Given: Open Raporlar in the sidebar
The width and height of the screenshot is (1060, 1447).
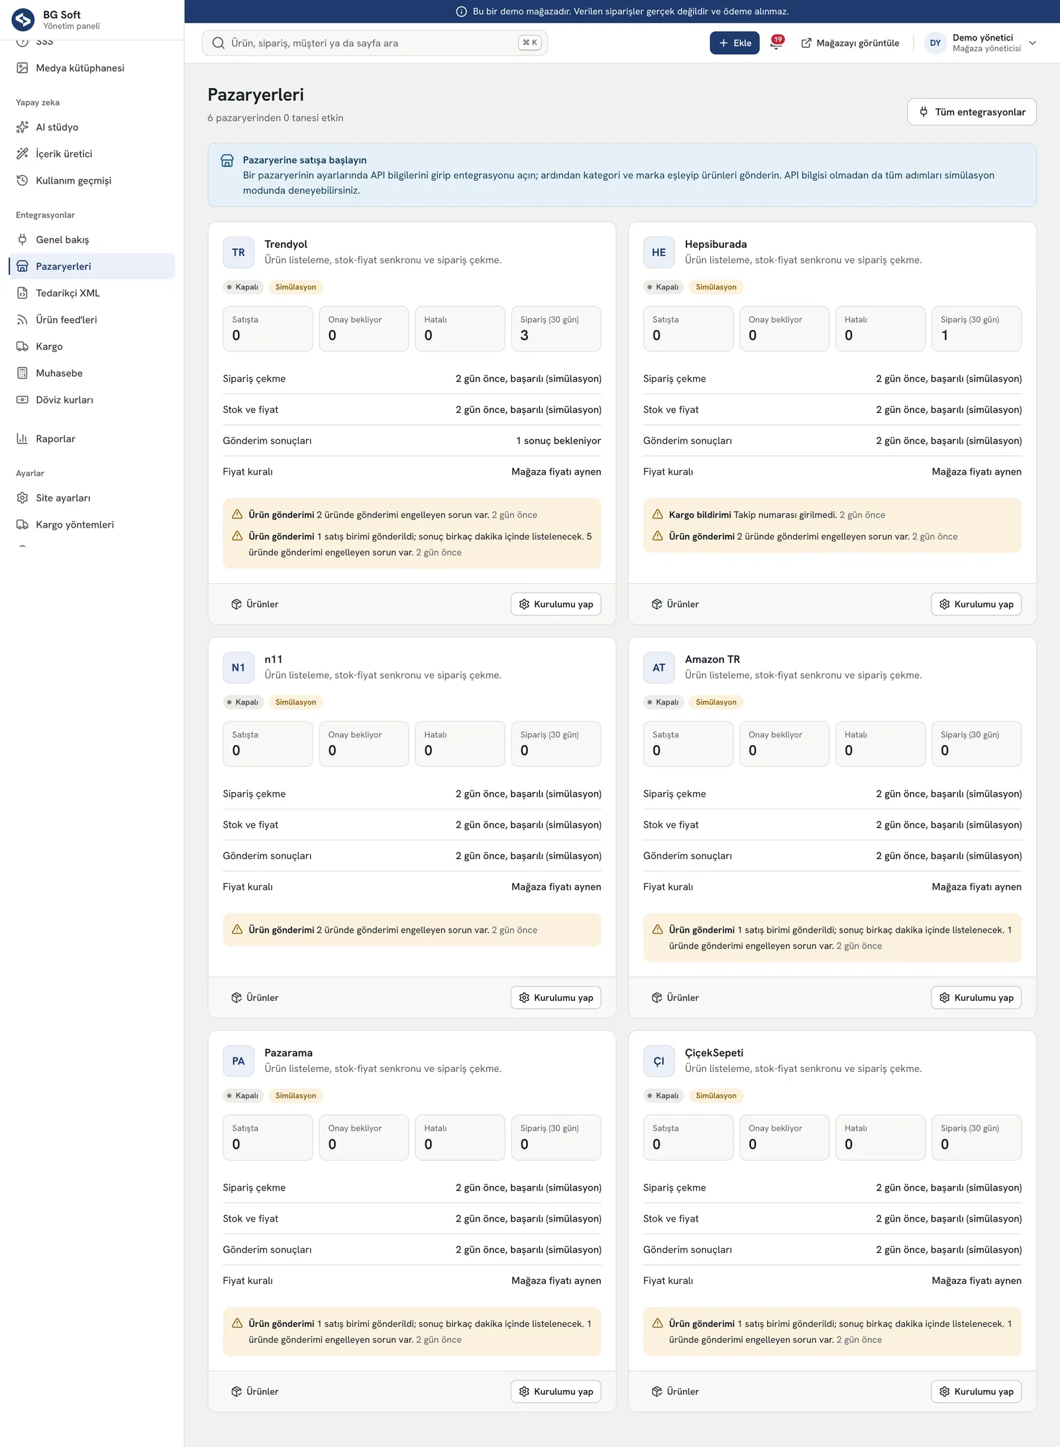Looking at the screenshot, I should coord(91,439).
